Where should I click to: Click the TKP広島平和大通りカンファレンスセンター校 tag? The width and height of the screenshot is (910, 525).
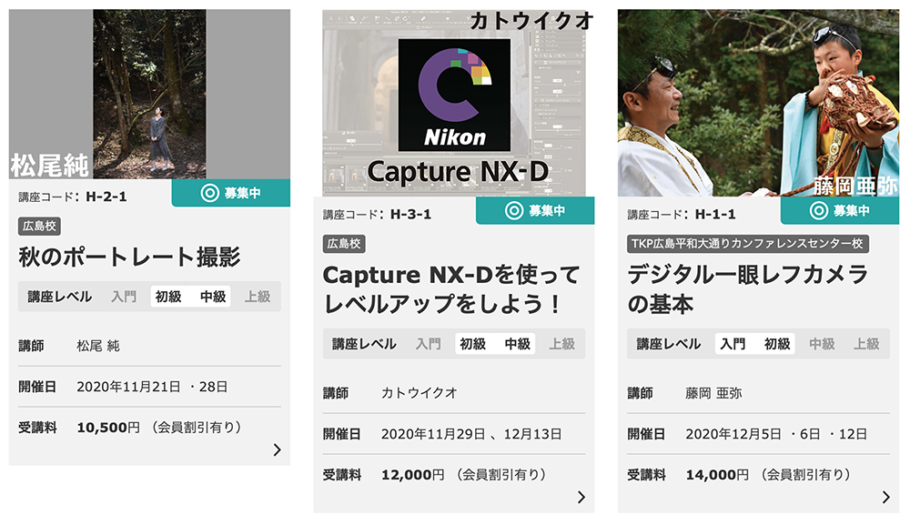pos(747,244)
